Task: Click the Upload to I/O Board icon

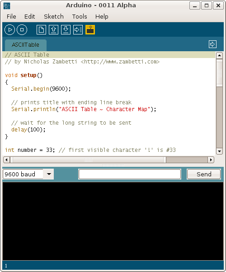Action: 78,30
